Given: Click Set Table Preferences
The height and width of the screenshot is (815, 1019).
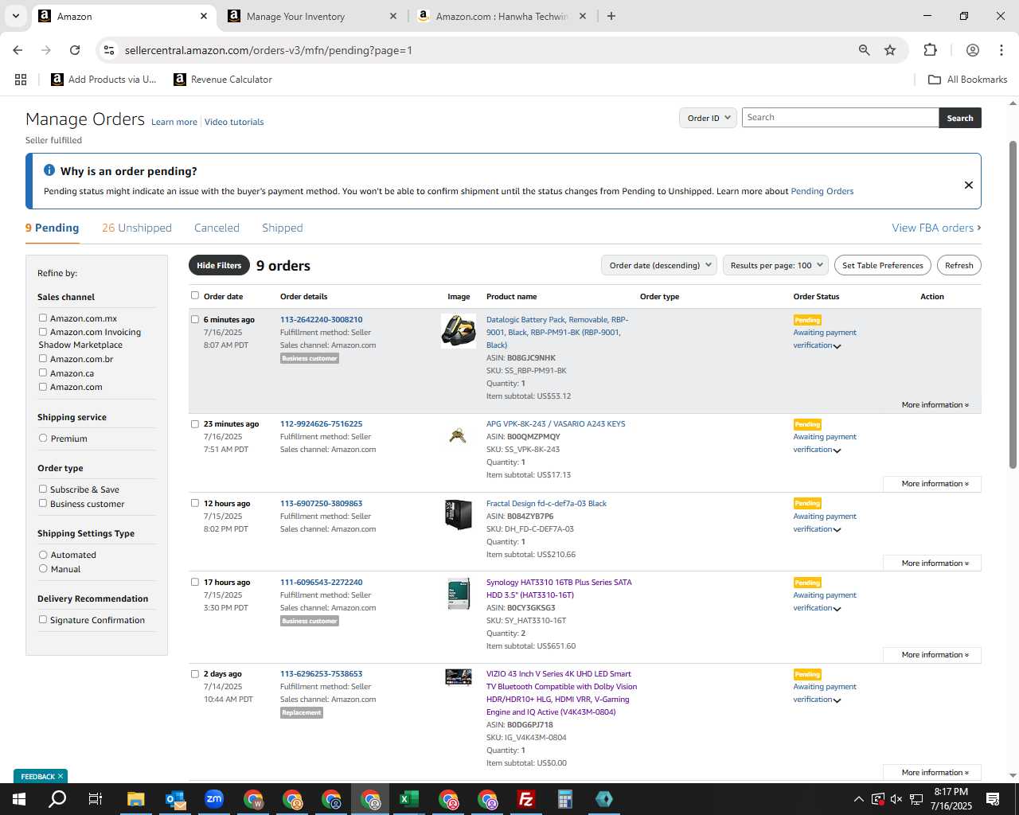Looking at the screenshot, I should (x=883, y=265).
